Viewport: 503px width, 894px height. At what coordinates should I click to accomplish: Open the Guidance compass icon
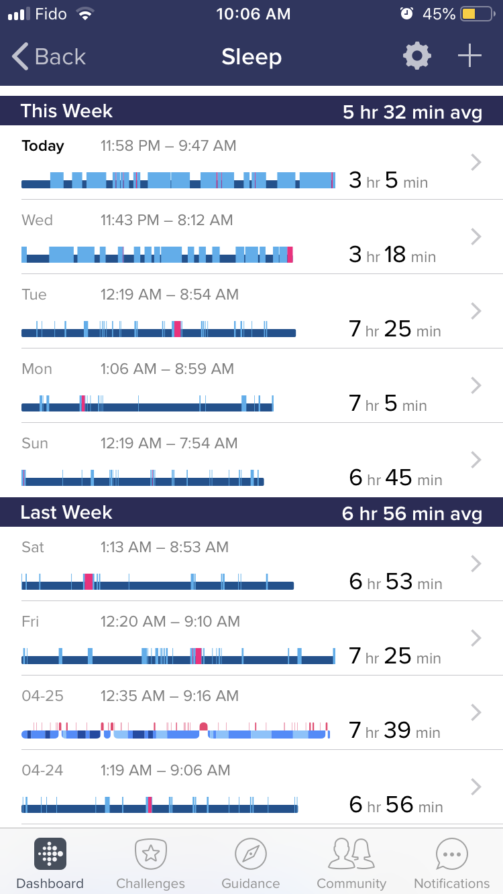251,854
